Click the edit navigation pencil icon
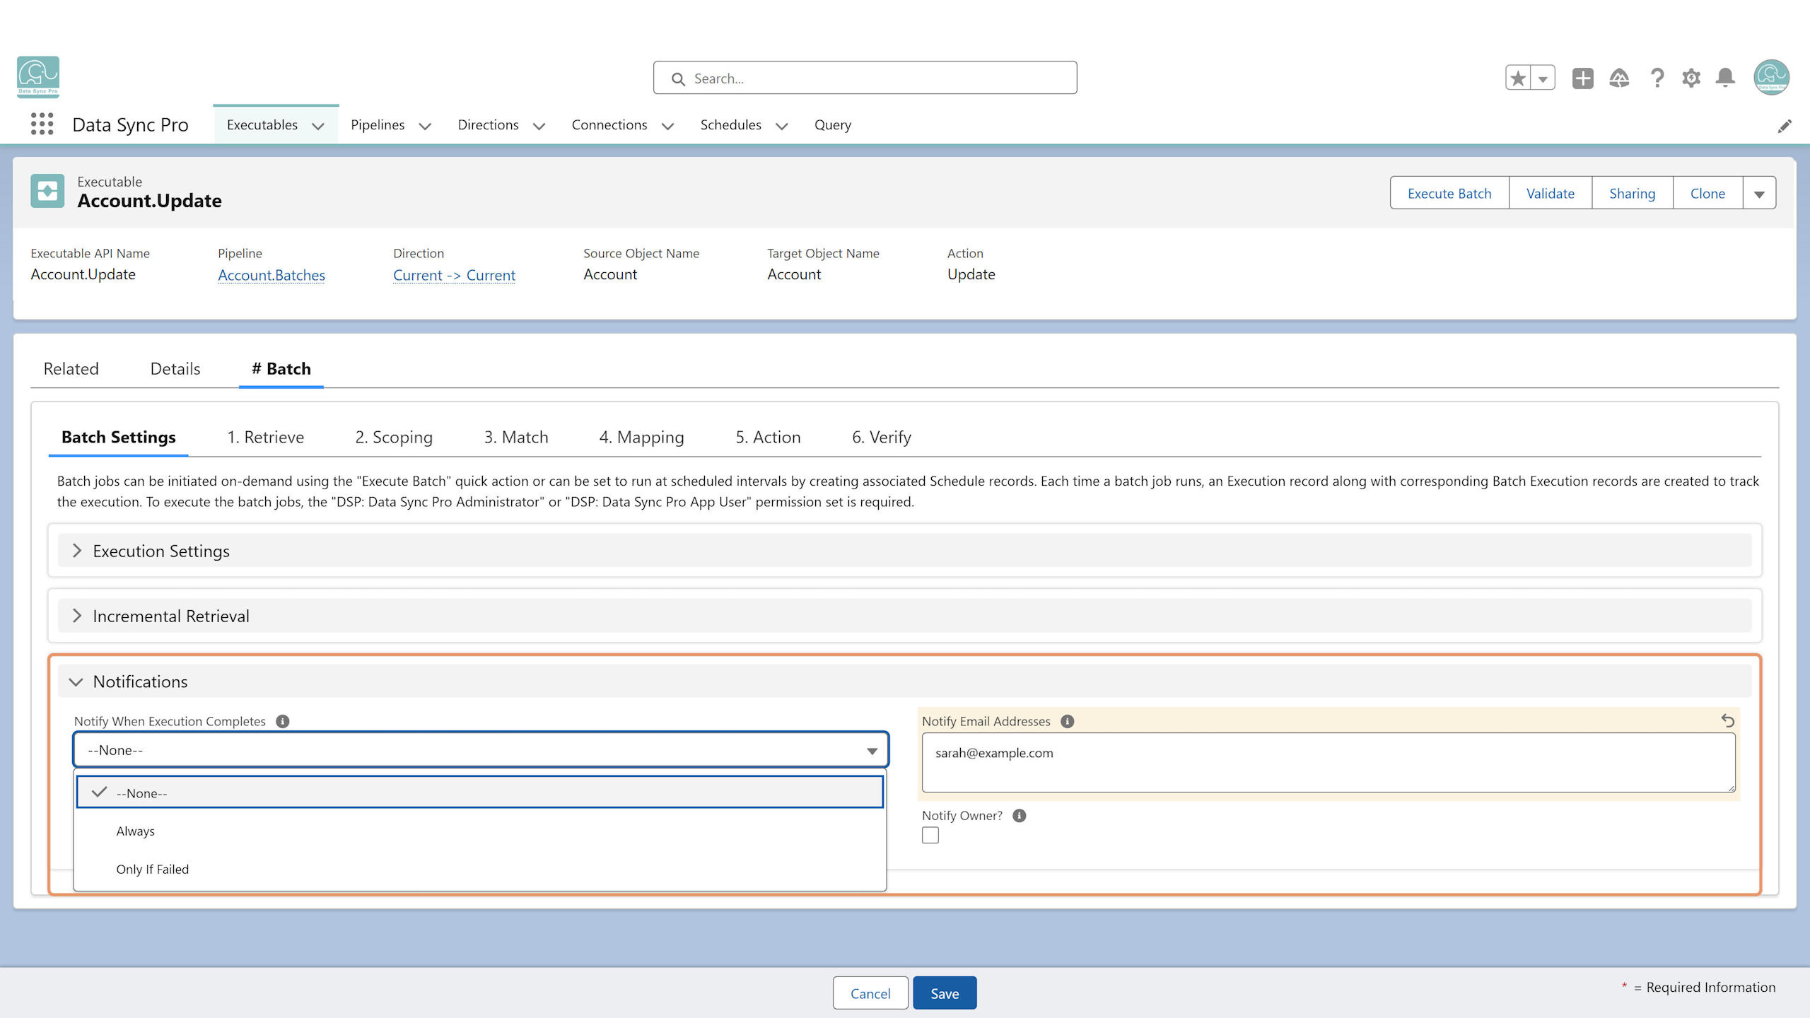Viewport: 1810px width, 1018px height. click(x=1785, y=126)
